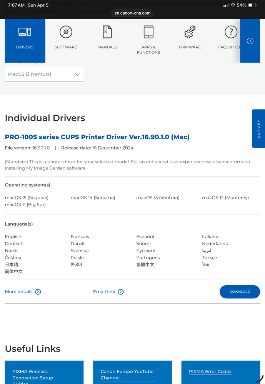Image resolution: width=265 pixels, height=384 pixels.
Task: Click Italiano language entry
Action: (210, 236)
